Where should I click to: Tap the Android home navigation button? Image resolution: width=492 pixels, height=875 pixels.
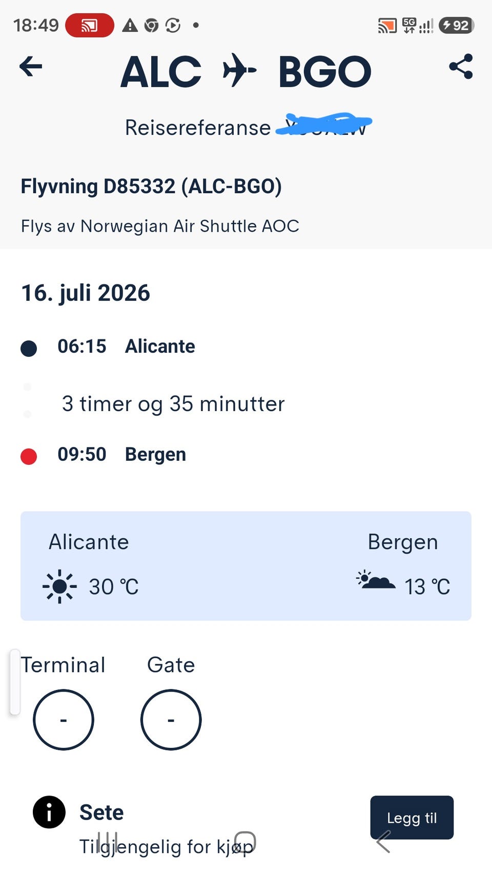(x=245, y=842)
